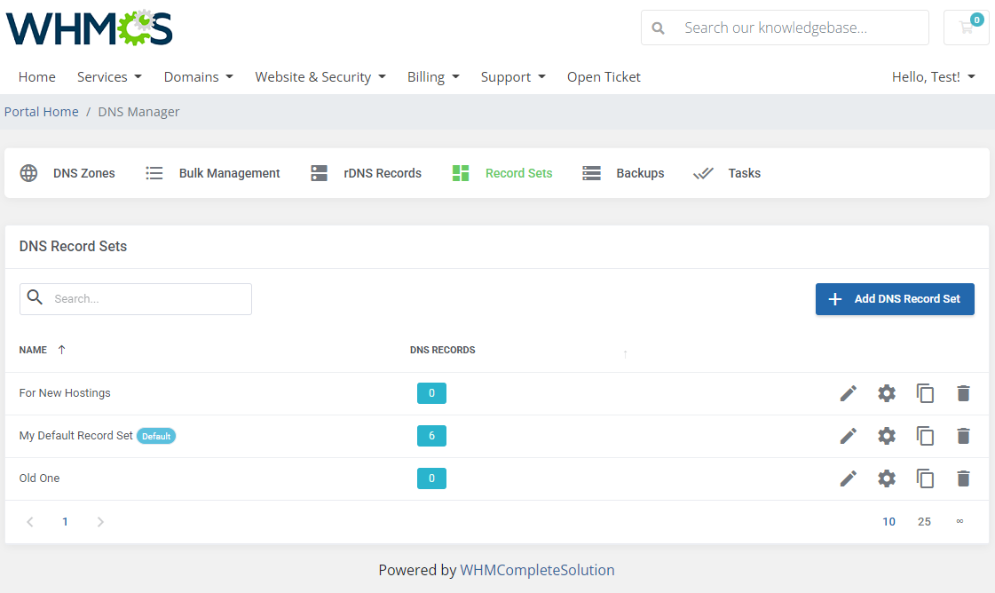Click the WHMCS logo
This screenshot has height=593, width=995.
[90, 28]
